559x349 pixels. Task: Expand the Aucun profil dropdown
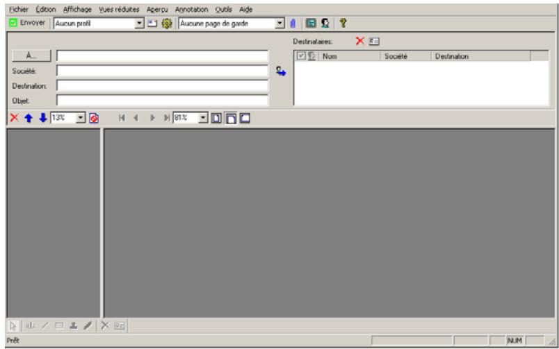(x=139, y=24)
